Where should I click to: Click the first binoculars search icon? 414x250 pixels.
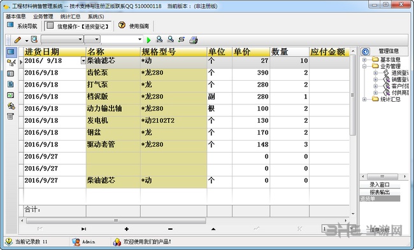click(159, 39)
